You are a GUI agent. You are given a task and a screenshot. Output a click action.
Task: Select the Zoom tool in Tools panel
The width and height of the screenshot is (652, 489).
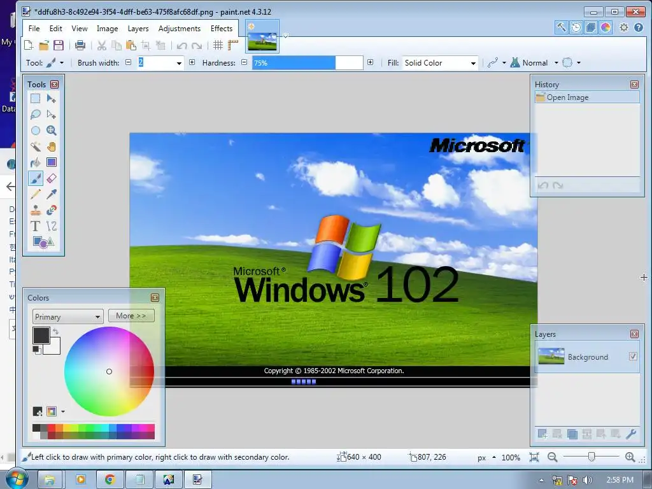(x=51, y=131)
